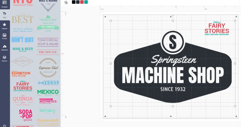Select the Text tool in sidebar
Viewport: 241px width, 127px height.
tap(5, 15)
